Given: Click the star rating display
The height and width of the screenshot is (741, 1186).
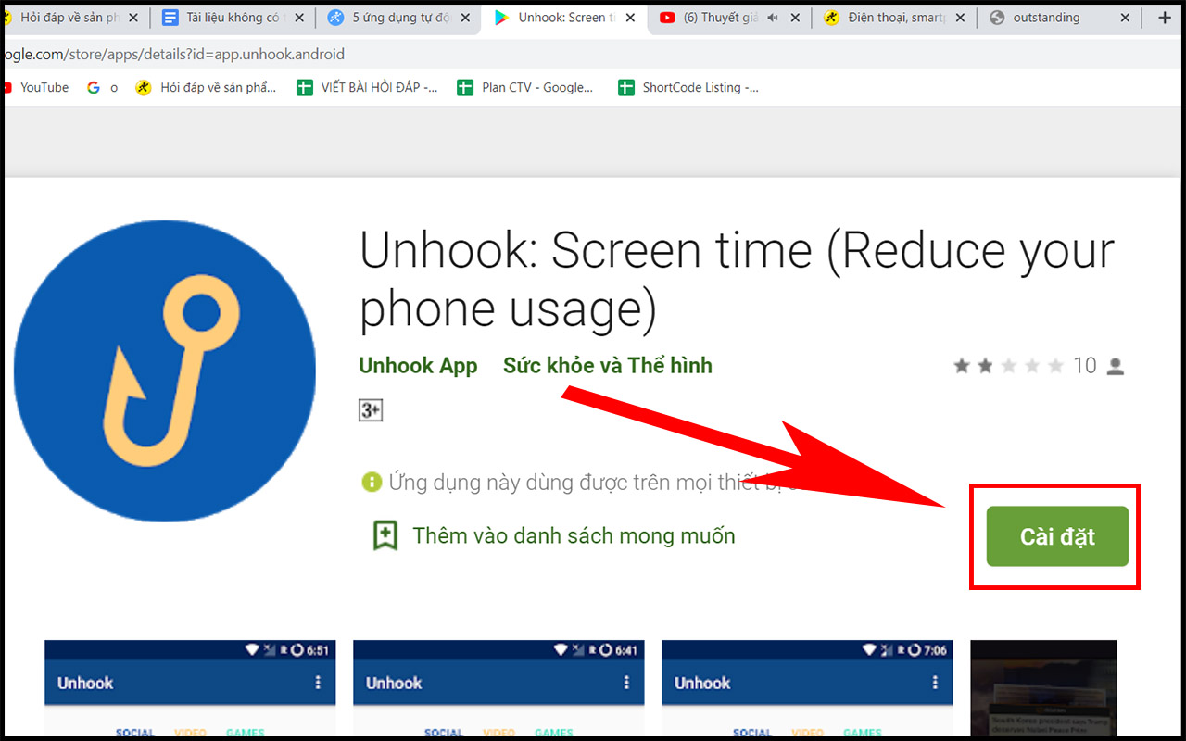Looking at the screenshot, I should 1008,366.
